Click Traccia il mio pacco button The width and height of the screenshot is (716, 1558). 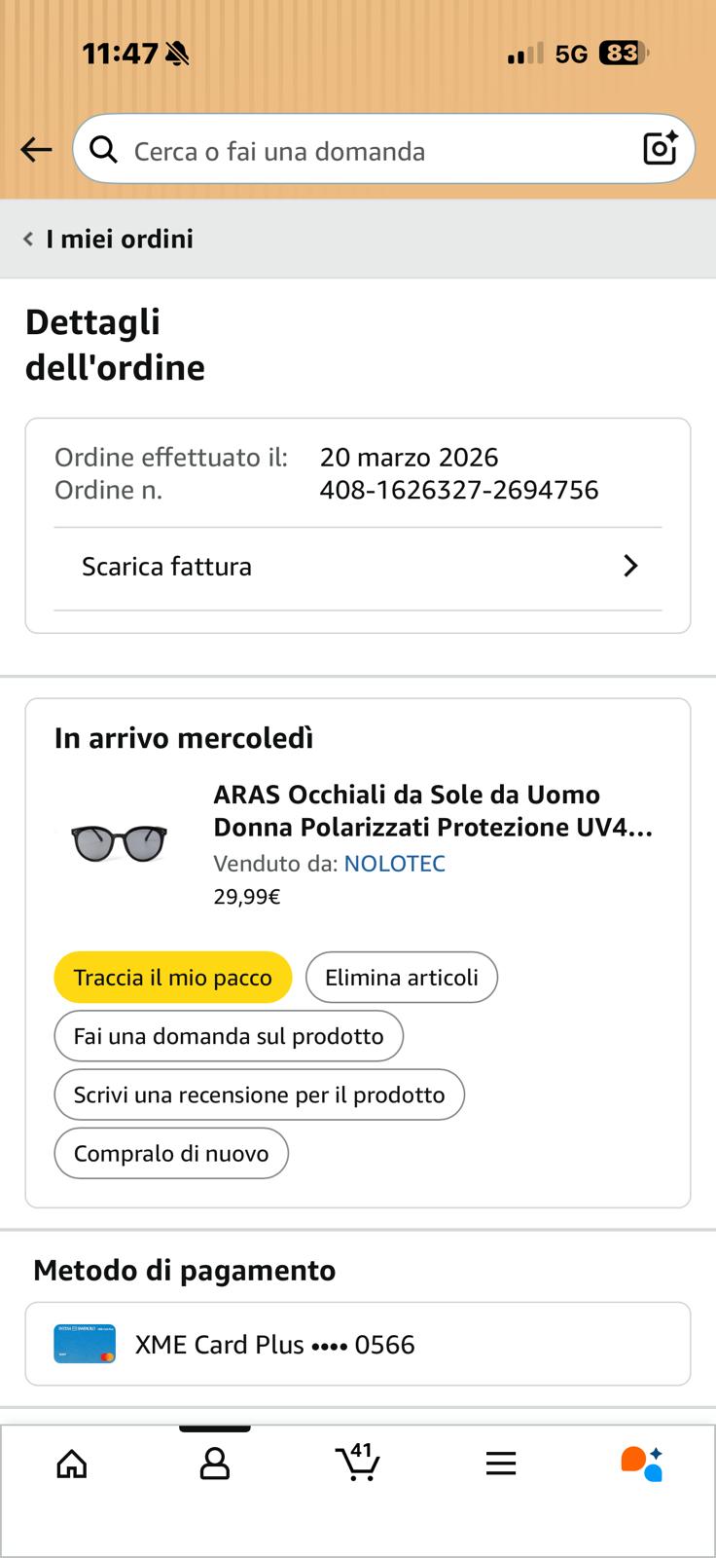tap(173, 978)
